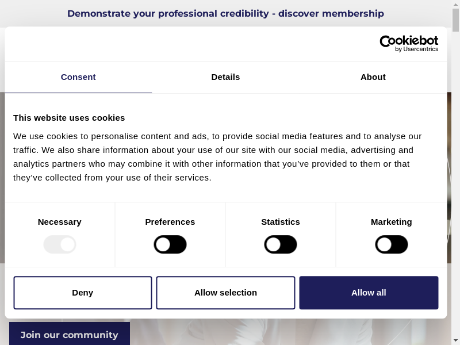The image size is (460, 345).
Task: Toggle Marketing cookies on
Action: (392, 244)
